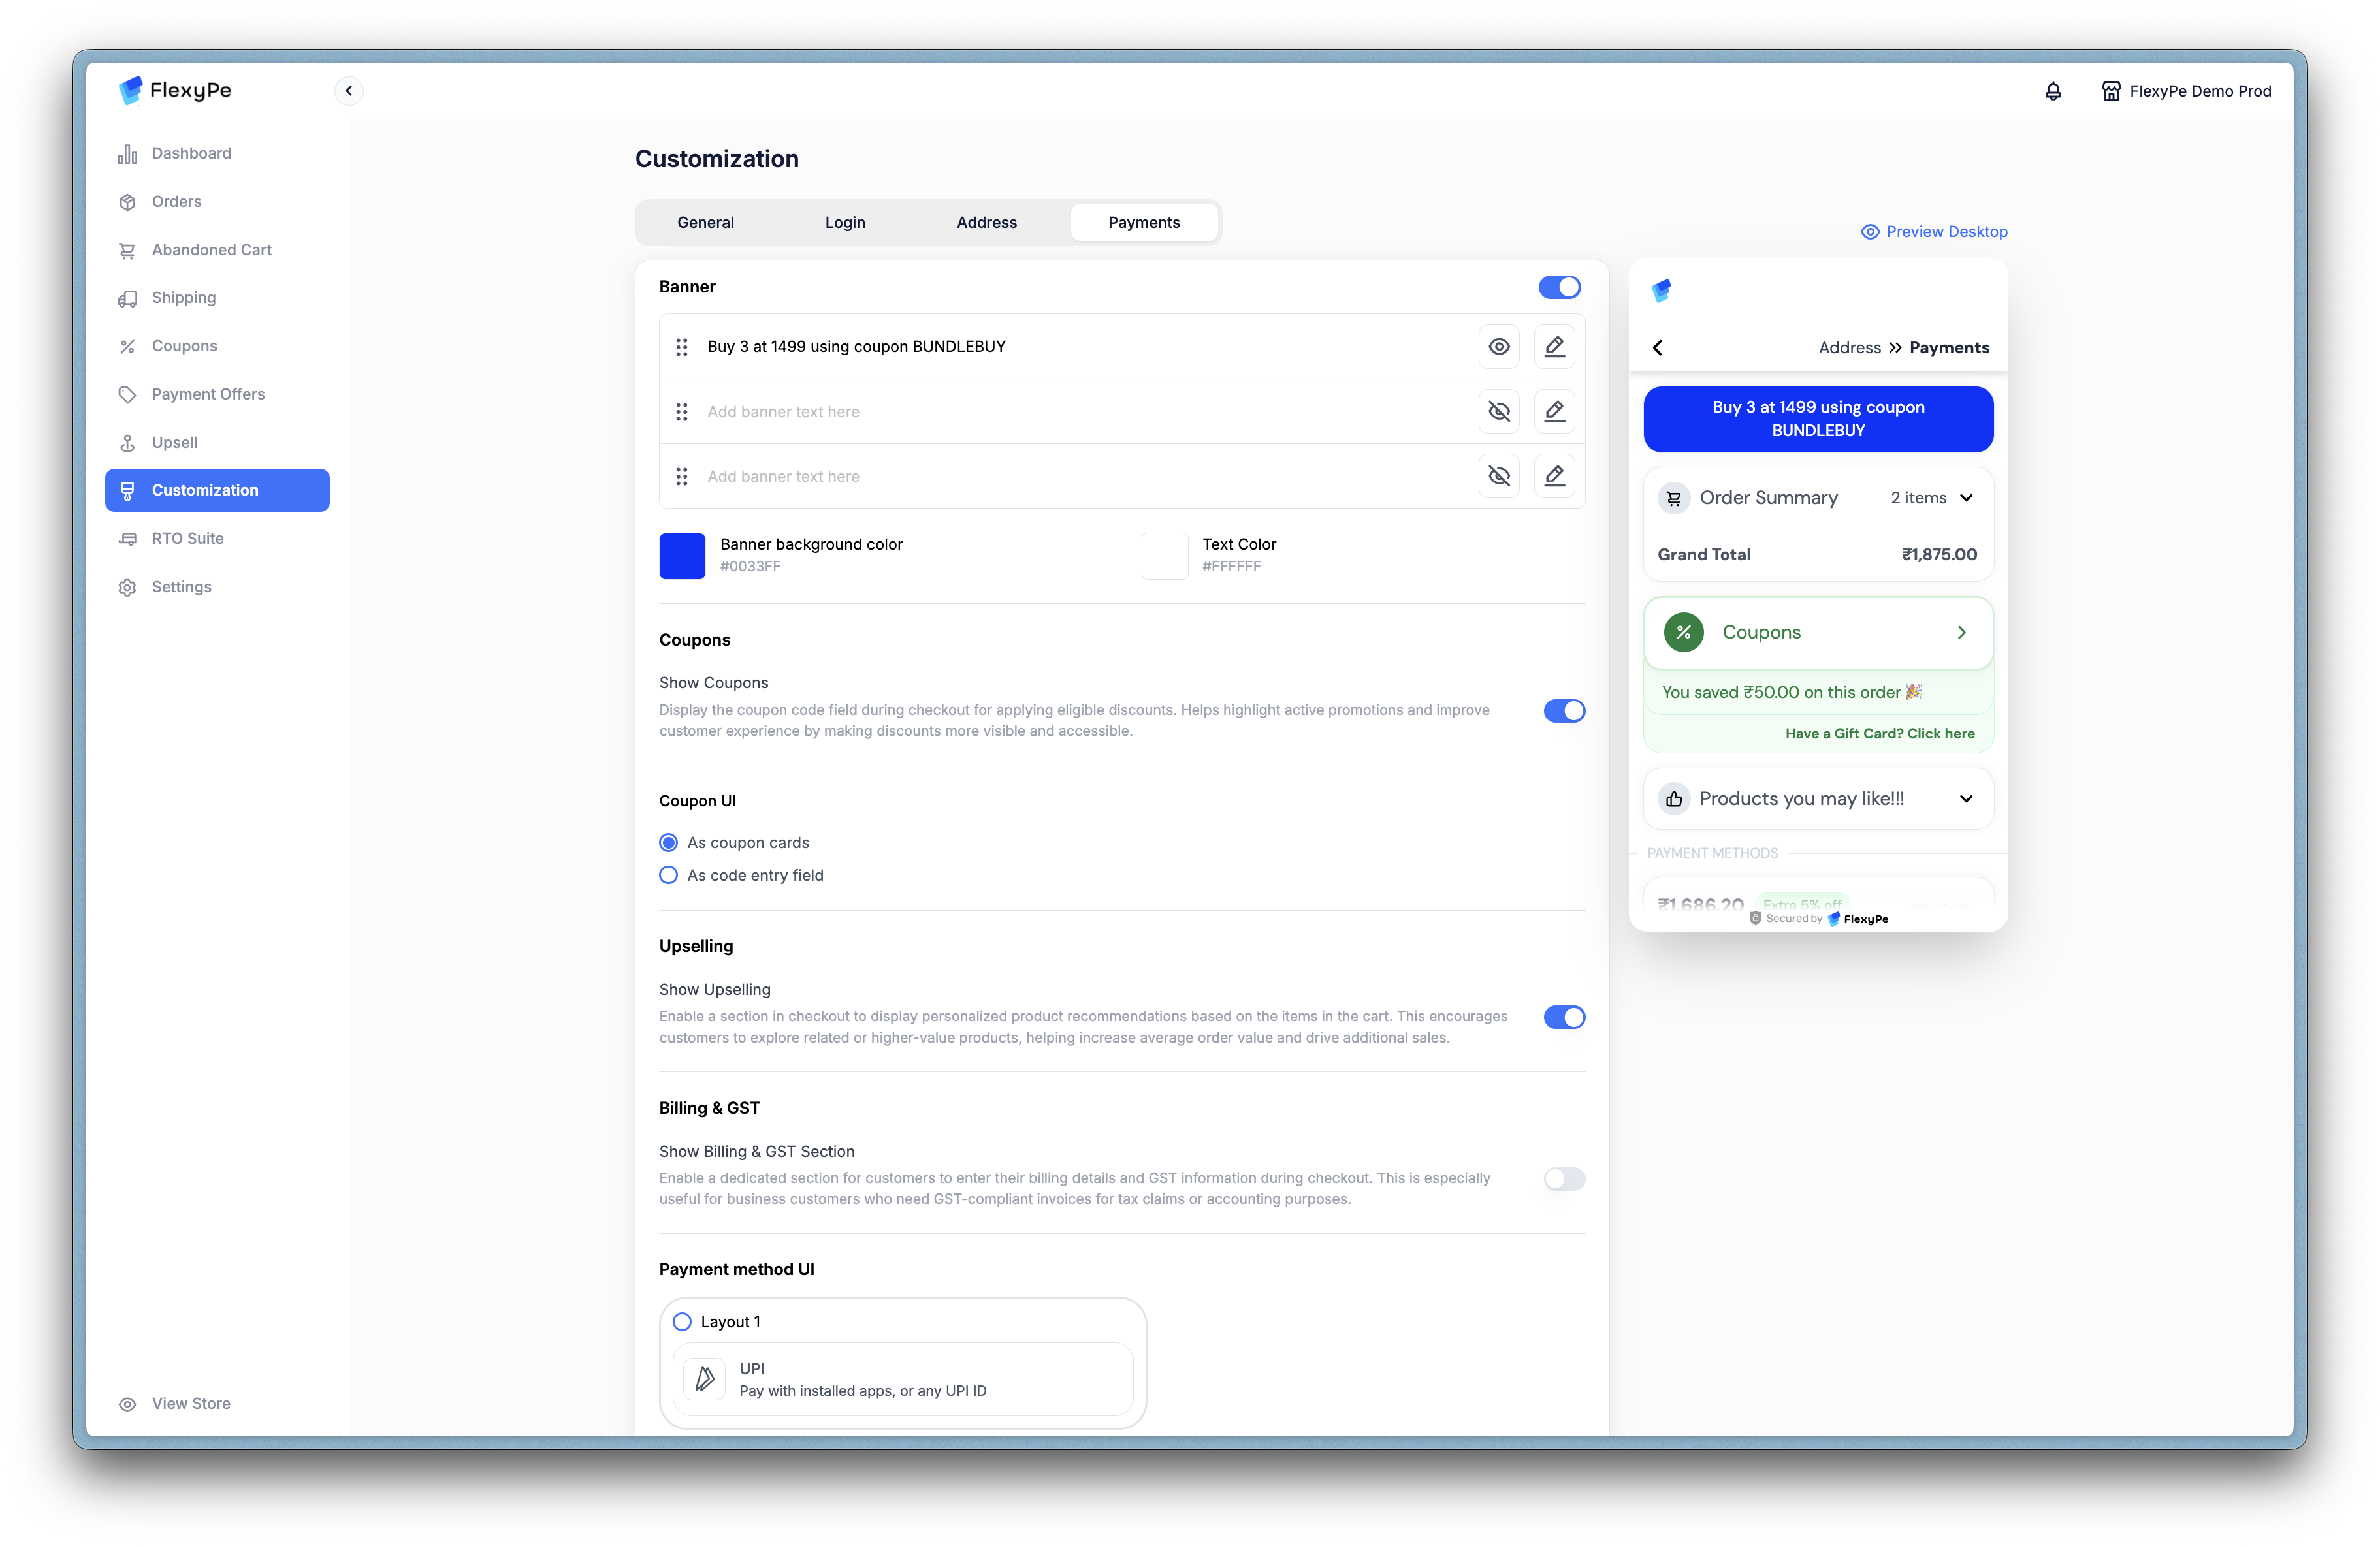The width and height of the screenshot is (2380, 1546).
Task: Click the back arrow in the checkout preview
Action: tap(1658, 348)
